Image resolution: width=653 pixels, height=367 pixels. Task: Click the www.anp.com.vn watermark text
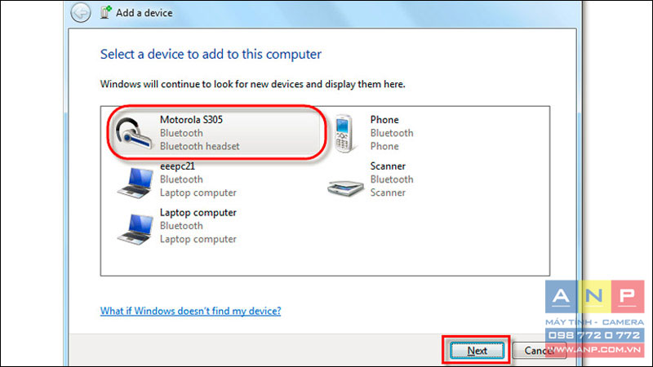[x=594, y=350]
